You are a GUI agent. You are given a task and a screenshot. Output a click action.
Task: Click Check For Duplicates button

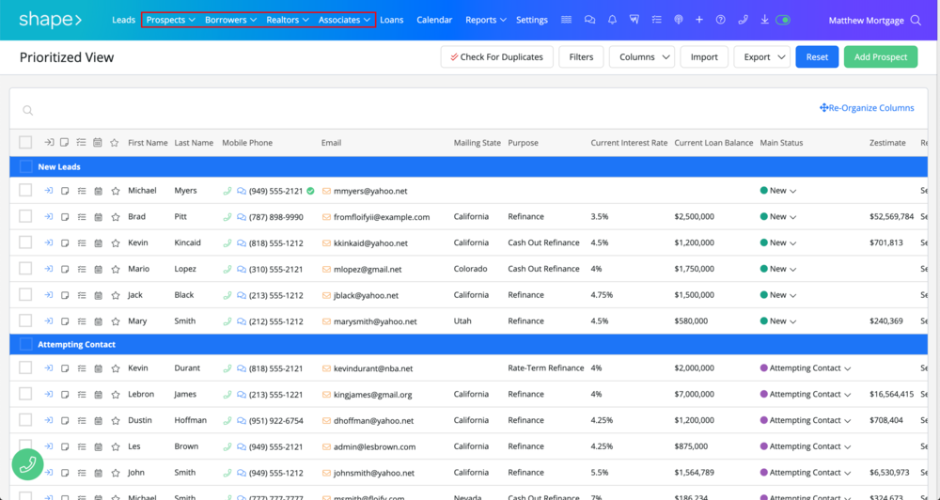click(497, 57)
